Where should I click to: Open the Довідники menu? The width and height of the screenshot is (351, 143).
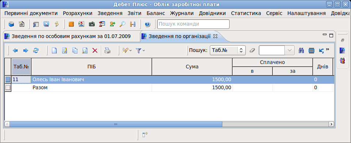(212, 13)
